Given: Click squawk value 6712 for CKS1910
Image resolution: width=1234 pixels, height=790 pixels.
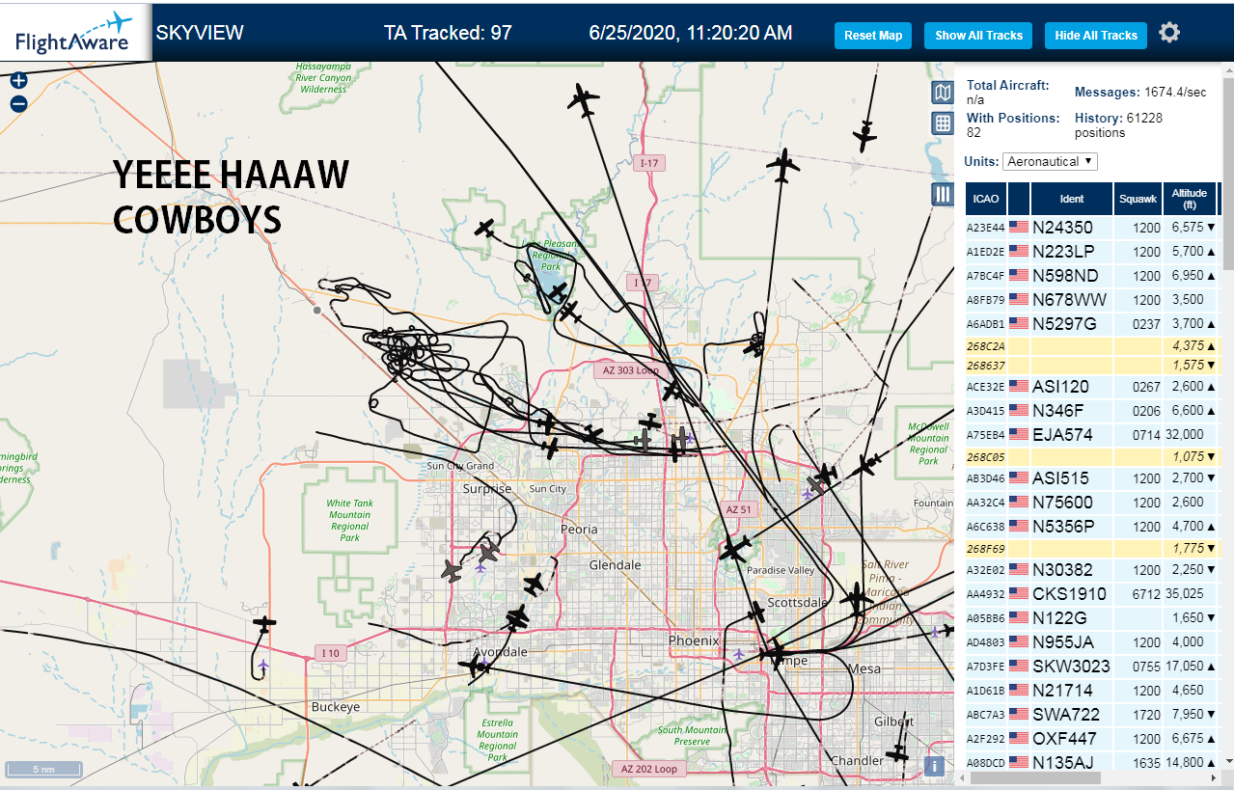Looking at the screenshot, I should pyautogui.click(x=1147, y=594).
